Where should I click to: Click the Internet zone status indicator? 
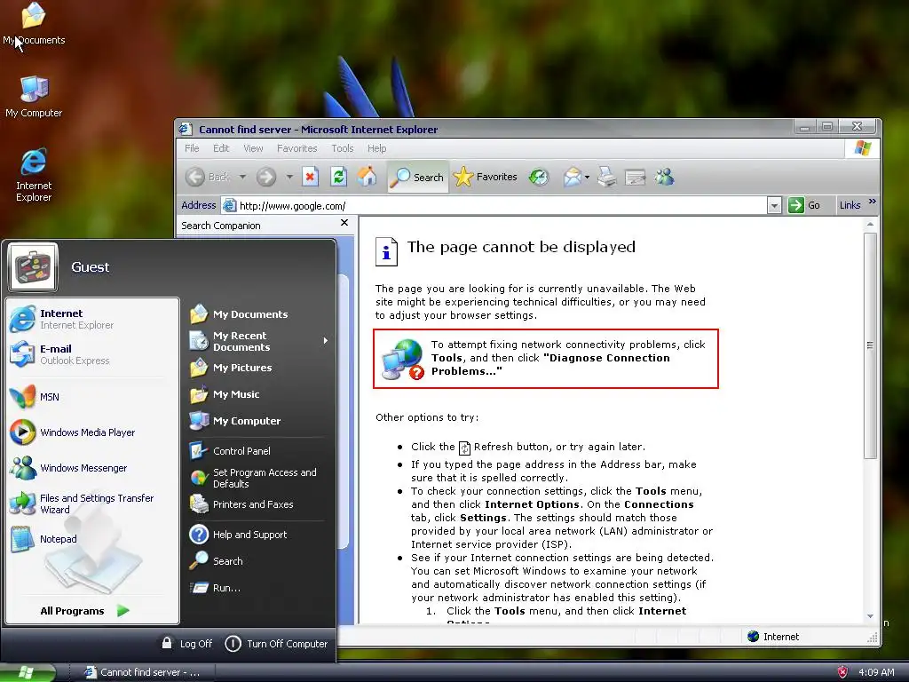(773, 636)
